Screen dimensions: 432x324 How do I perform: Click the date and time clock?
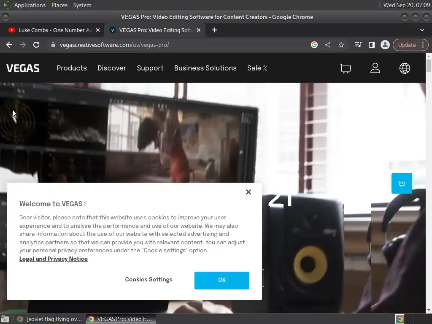tap(406, 5)
